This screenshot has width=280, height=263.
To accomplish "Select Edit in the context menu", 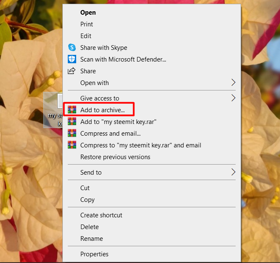I will coord(152,36).
